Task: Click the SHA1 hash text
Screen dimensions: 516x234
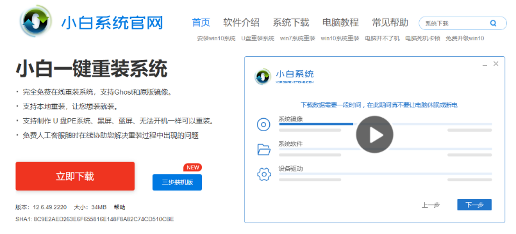Action: click(x=94, y=219)
